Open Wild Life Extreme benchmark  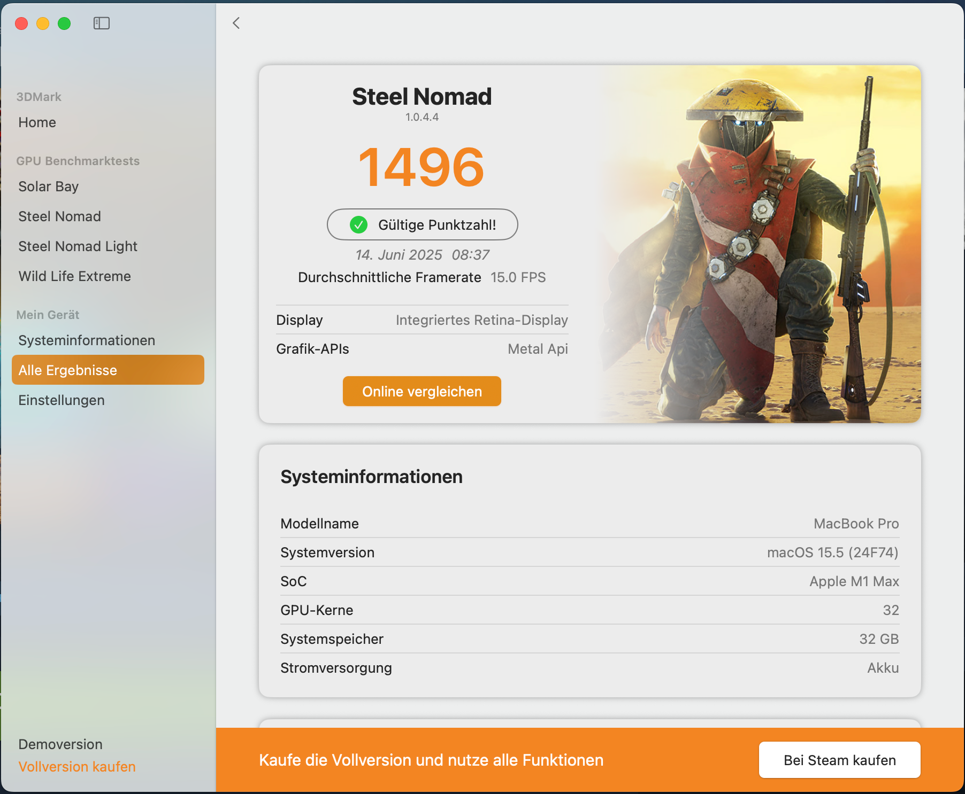coord(74,276)
